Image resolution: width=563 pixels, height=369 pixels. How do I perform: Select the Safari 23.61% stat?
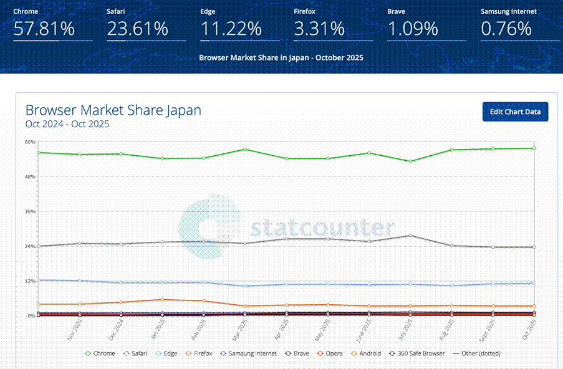pos(137,29)
